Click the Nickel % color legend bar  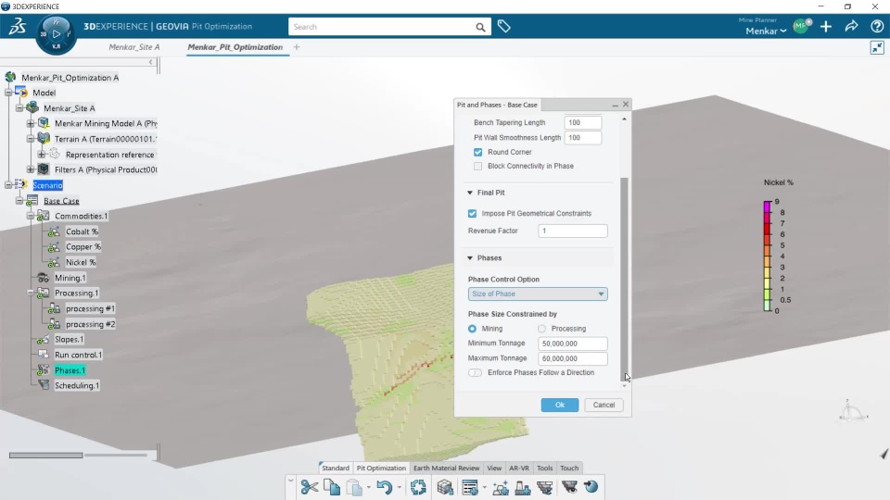coord(768,256)
